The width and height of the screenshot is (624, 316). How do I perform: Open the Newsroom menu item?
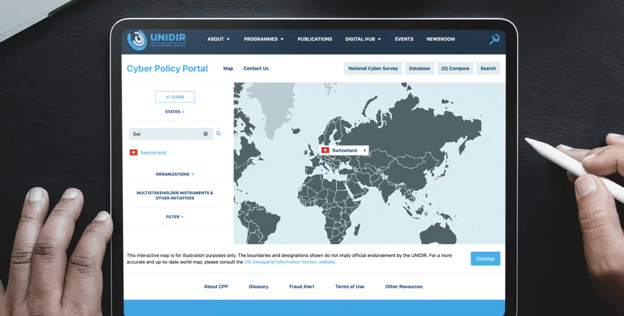pos(440,39)
